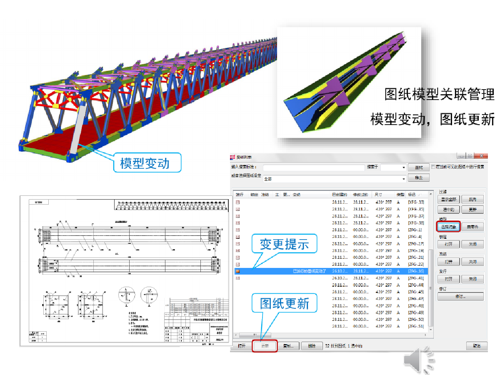Click the 已发行的图纸变动了 change message cell
This screenshot has height=375, width=500.
[x=309, y=271]
